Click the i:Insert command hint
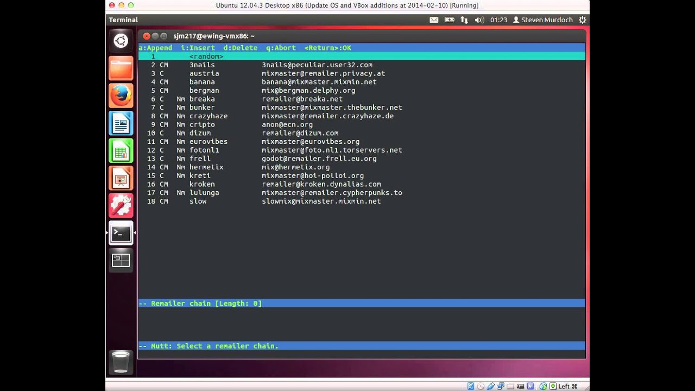The height and width of the screenshot is (391, 695). [198, 48]
